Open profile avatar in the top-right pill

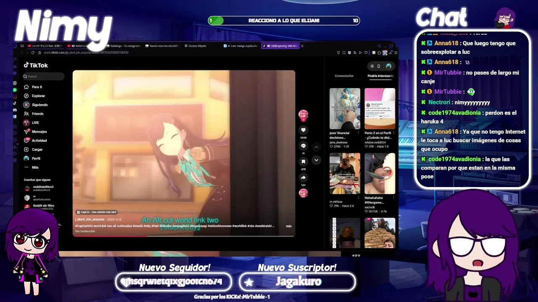coord(389,66)
